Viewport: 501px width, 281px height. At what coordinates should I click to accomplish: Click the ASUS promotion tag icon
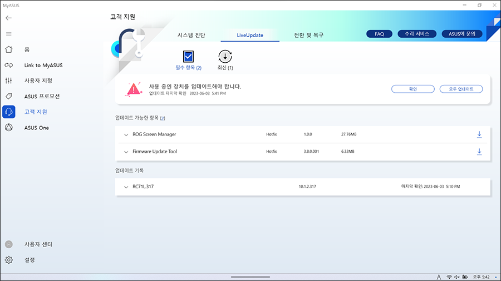click(8, 96)
